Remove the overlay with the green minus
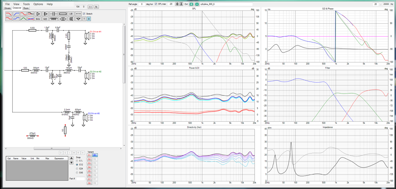The width and height of the screenshot is (396, 189). (x=197, y=4)
